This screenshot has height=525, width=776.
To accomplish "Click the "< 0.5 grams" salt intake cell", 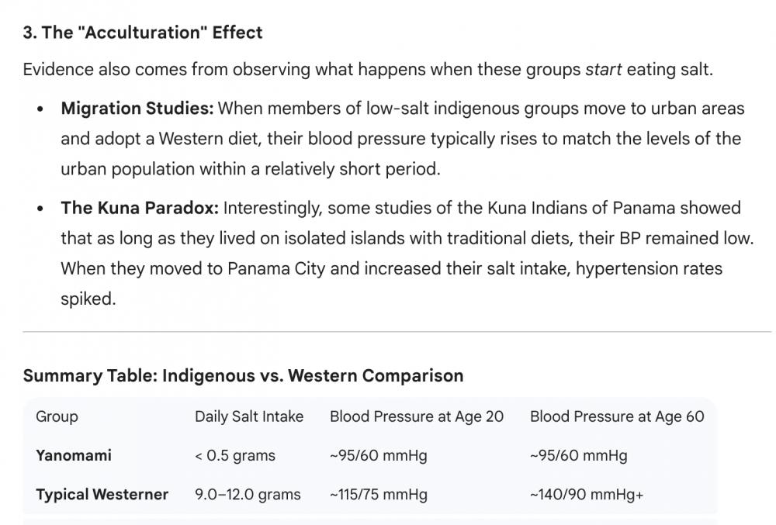I will (235, 455).
